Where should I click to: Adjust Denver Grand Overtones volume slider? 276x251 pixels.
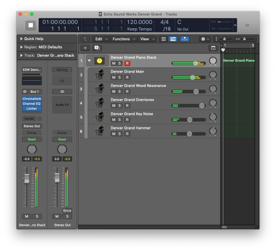(202, 106)
